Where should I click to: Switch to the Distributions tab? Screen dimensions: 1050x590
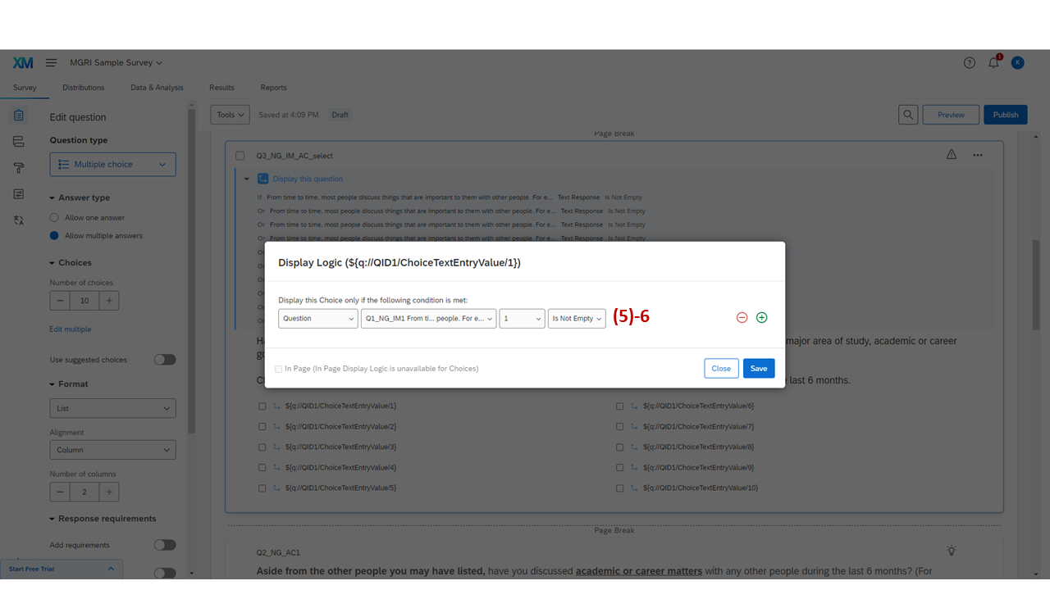point(83,87)
